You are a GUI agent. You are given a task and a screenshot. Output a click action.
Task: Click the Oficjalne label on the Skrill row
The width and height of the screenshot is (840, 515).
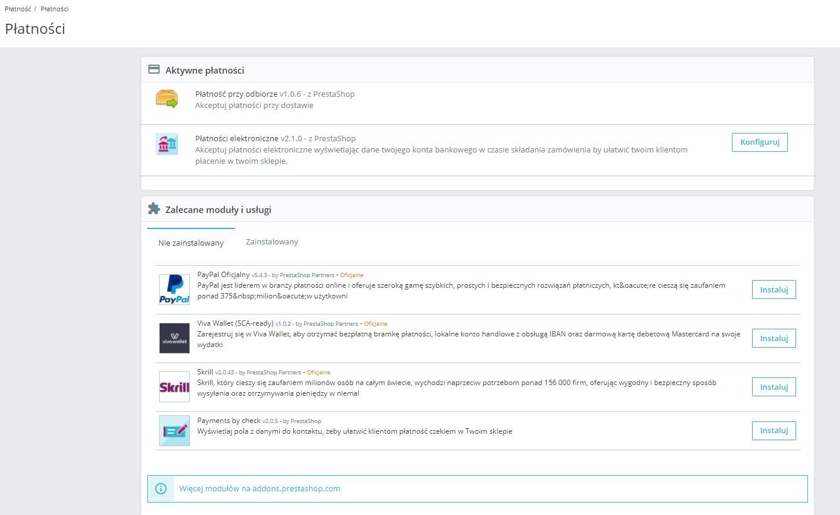319,373
